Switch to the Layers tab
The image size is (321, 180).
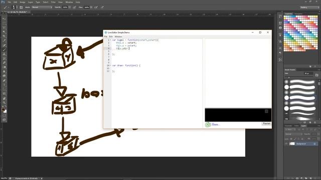click(303, 125)
